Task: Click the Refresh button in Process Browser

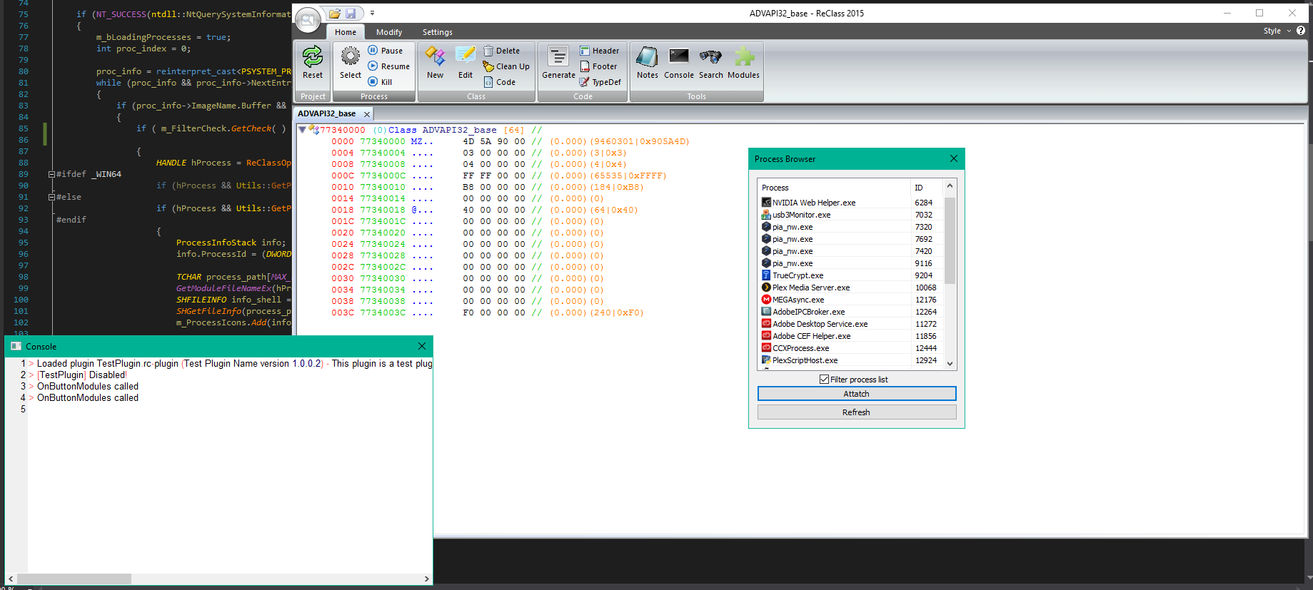Action: point(856,412)
